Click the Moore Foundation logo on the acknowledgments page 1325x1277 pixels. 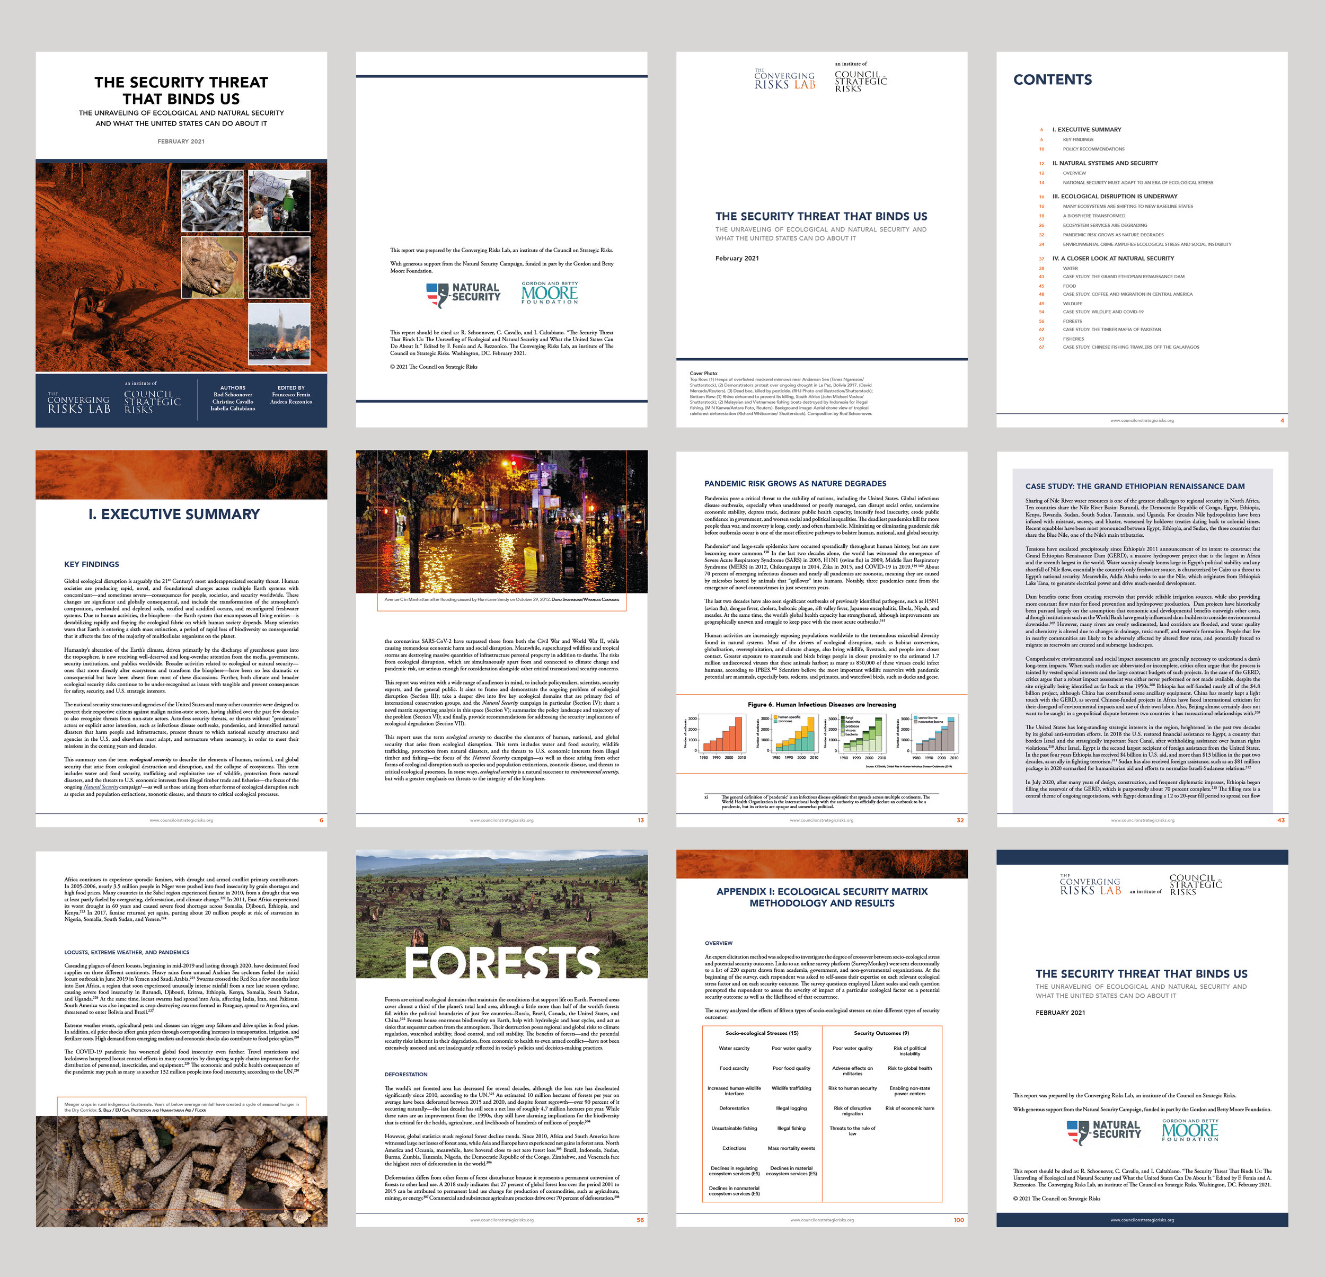click(x=550, y=292)
